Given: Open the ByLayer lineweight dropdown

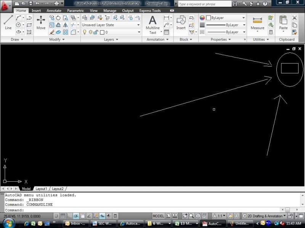Looking at the screenshot, I should point(244,25).
